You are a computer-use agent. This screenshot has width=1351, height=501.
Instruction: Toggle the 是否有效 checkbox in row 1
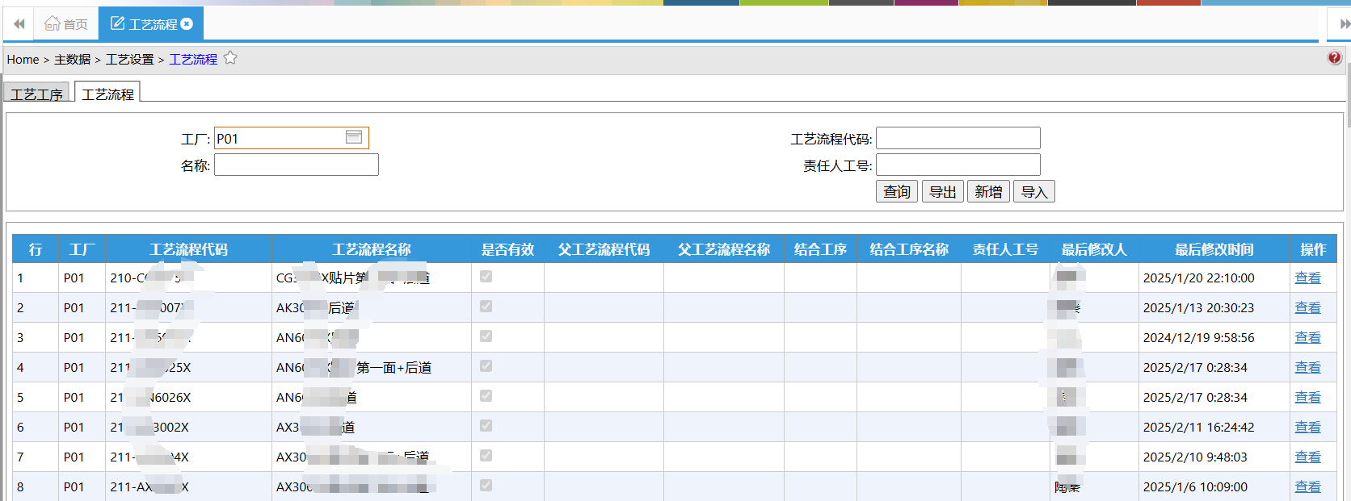(x=486, y=277)
